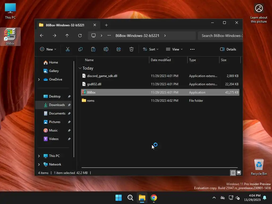The height and width of the screenshot is (204, 272).
Task: Click the Chrome taskbar icon
Action: (x=154, y=198)
